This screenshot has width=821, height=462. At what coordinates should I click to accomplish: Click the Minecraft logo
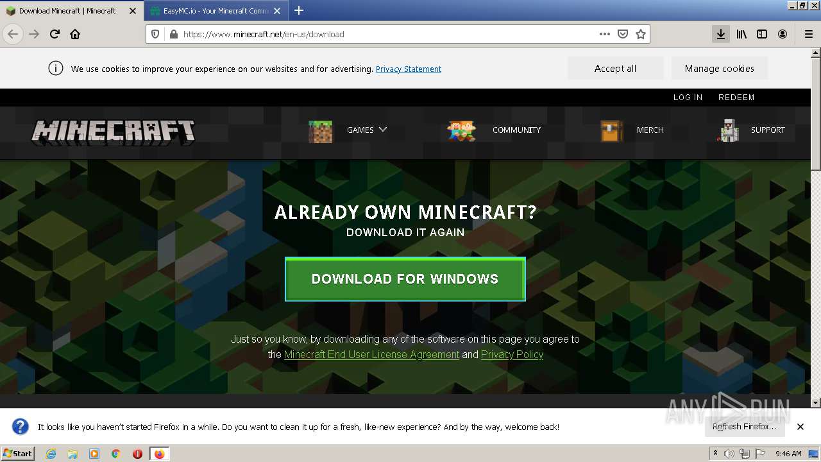click(113, 132)
